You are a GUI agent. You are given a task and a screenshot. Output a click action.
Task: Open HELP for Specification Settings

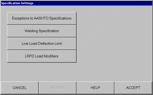coord(95,88)
